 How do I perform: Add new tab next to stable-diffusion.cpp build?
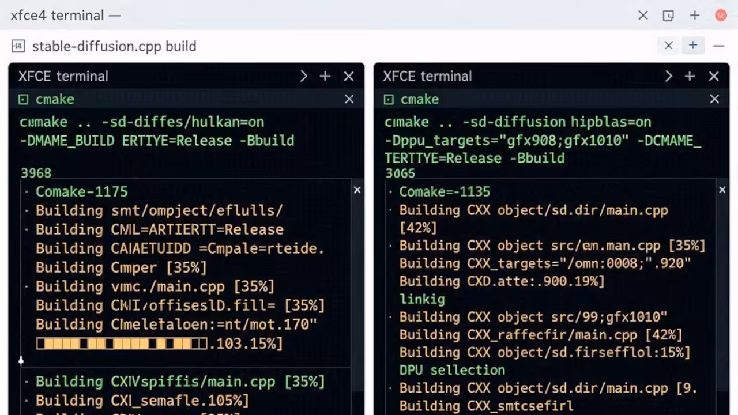tap(693, 45)
